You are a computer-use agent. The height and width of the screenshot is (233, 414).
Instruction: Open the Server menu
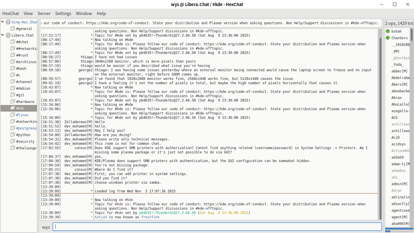click(44, 13)
